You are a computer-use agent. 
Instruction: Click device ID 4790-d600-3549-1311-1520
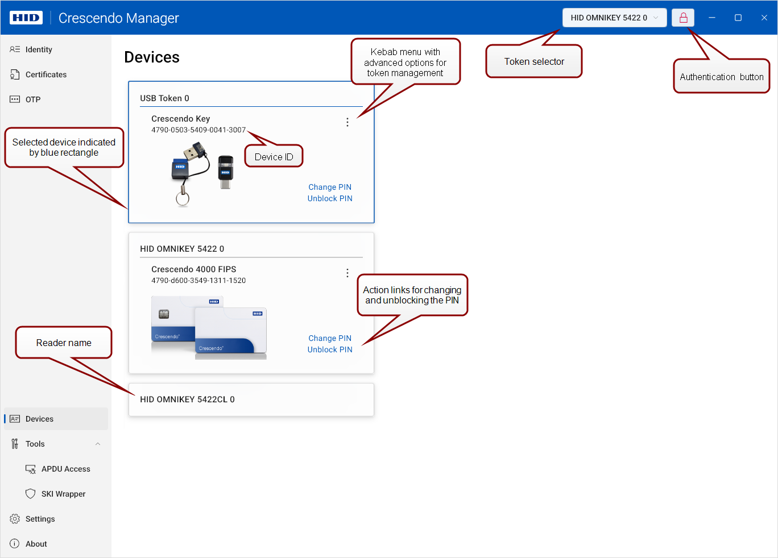point(198,281)
